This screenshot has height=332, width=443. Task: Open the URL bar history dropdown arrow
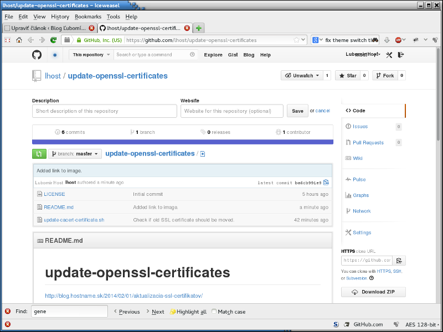point(303,40)
